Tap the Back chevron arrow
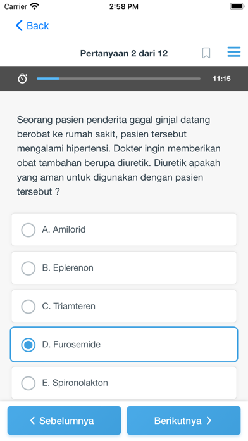Screen dimensions: 248x441 (19, 25)
